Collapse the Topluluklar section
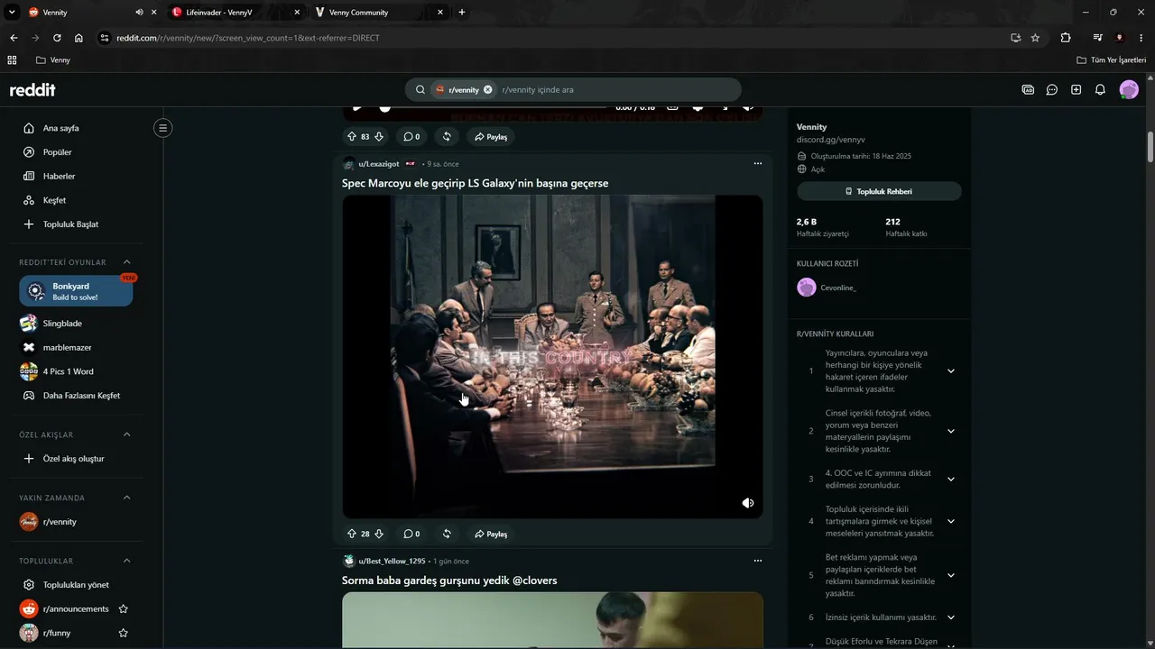 click(x=127, y=561)
